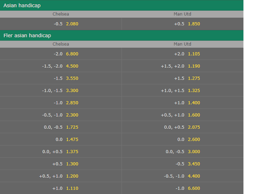This screenshot has width=263, height=194.
Task: Select Man Utd +0.5 at odds 1.850
Action: pos(182,24)
